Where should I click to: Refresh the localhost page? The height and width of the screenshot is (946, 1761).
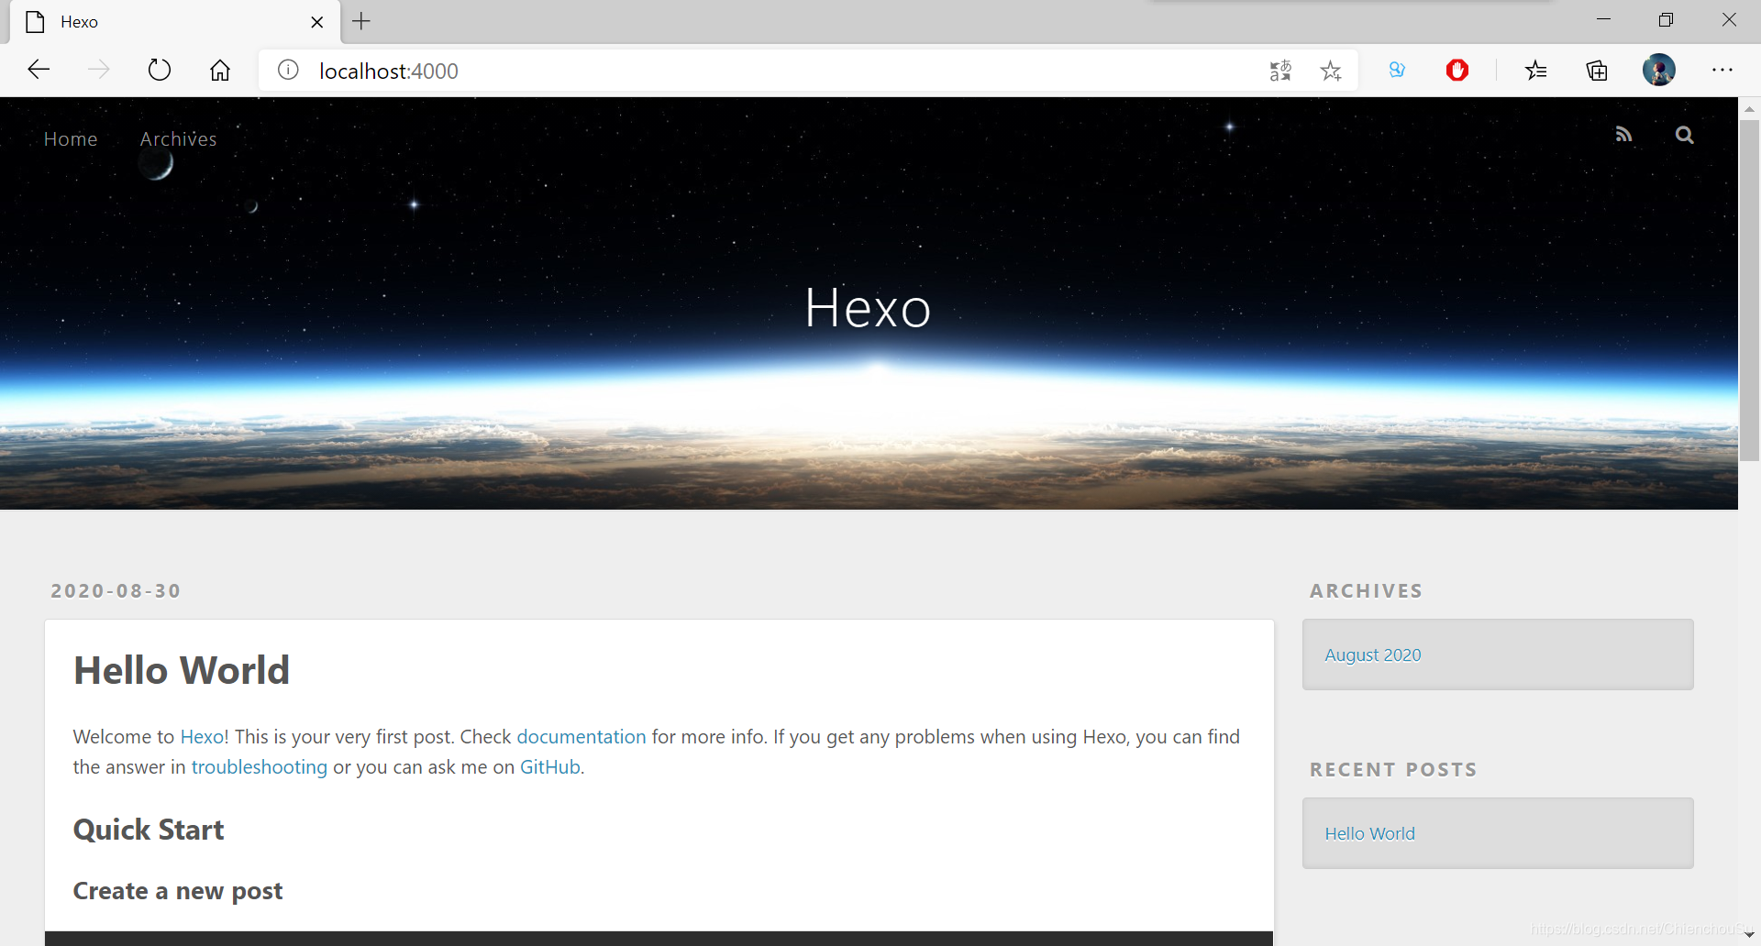pos(160,70)
